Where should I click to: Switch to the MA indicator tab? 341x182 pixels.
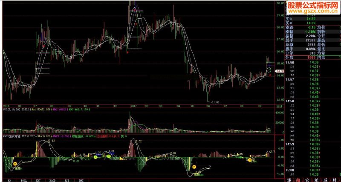click(x=9, y=180)
